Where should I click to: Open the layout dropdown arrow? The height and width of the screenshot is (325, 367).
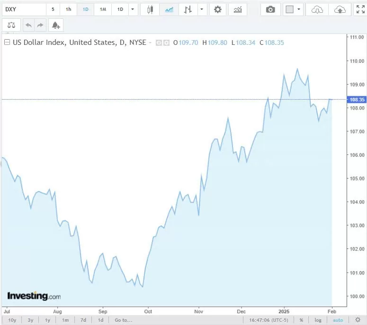click(x=299, y=9)
